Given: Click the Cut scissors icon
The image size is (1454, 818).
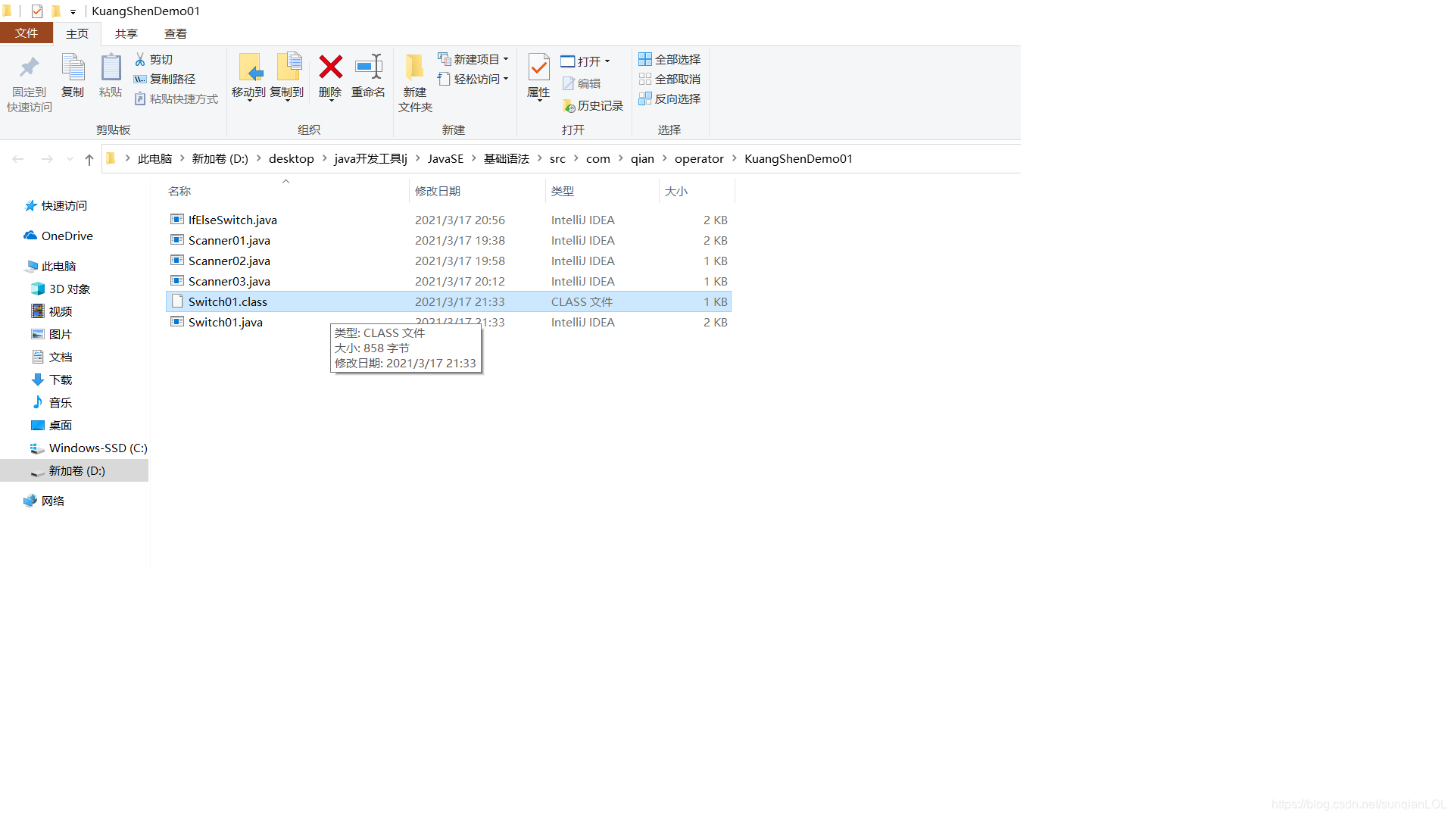Looking at the screenshot, I should (140, 59).
